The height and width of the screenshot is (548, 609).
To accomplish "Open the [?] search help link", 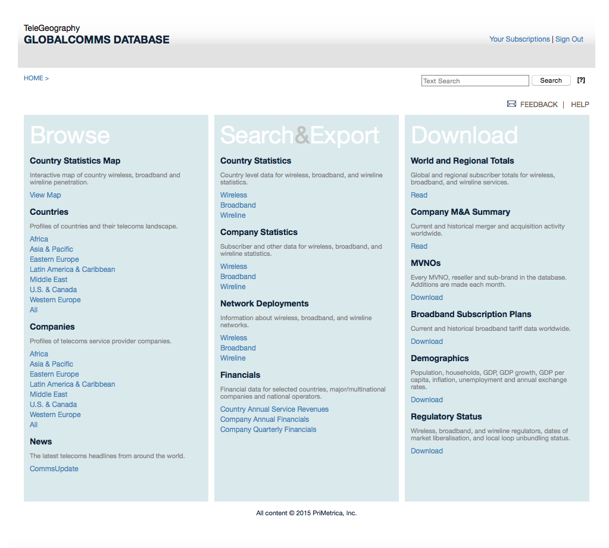I will point(581,80).
